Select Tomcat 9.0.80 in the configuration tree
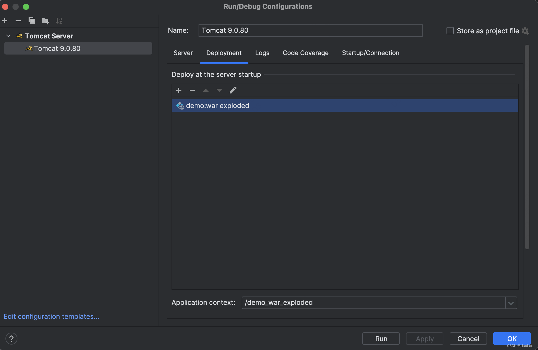Viewport: 538px width, 350px height. 78,49
